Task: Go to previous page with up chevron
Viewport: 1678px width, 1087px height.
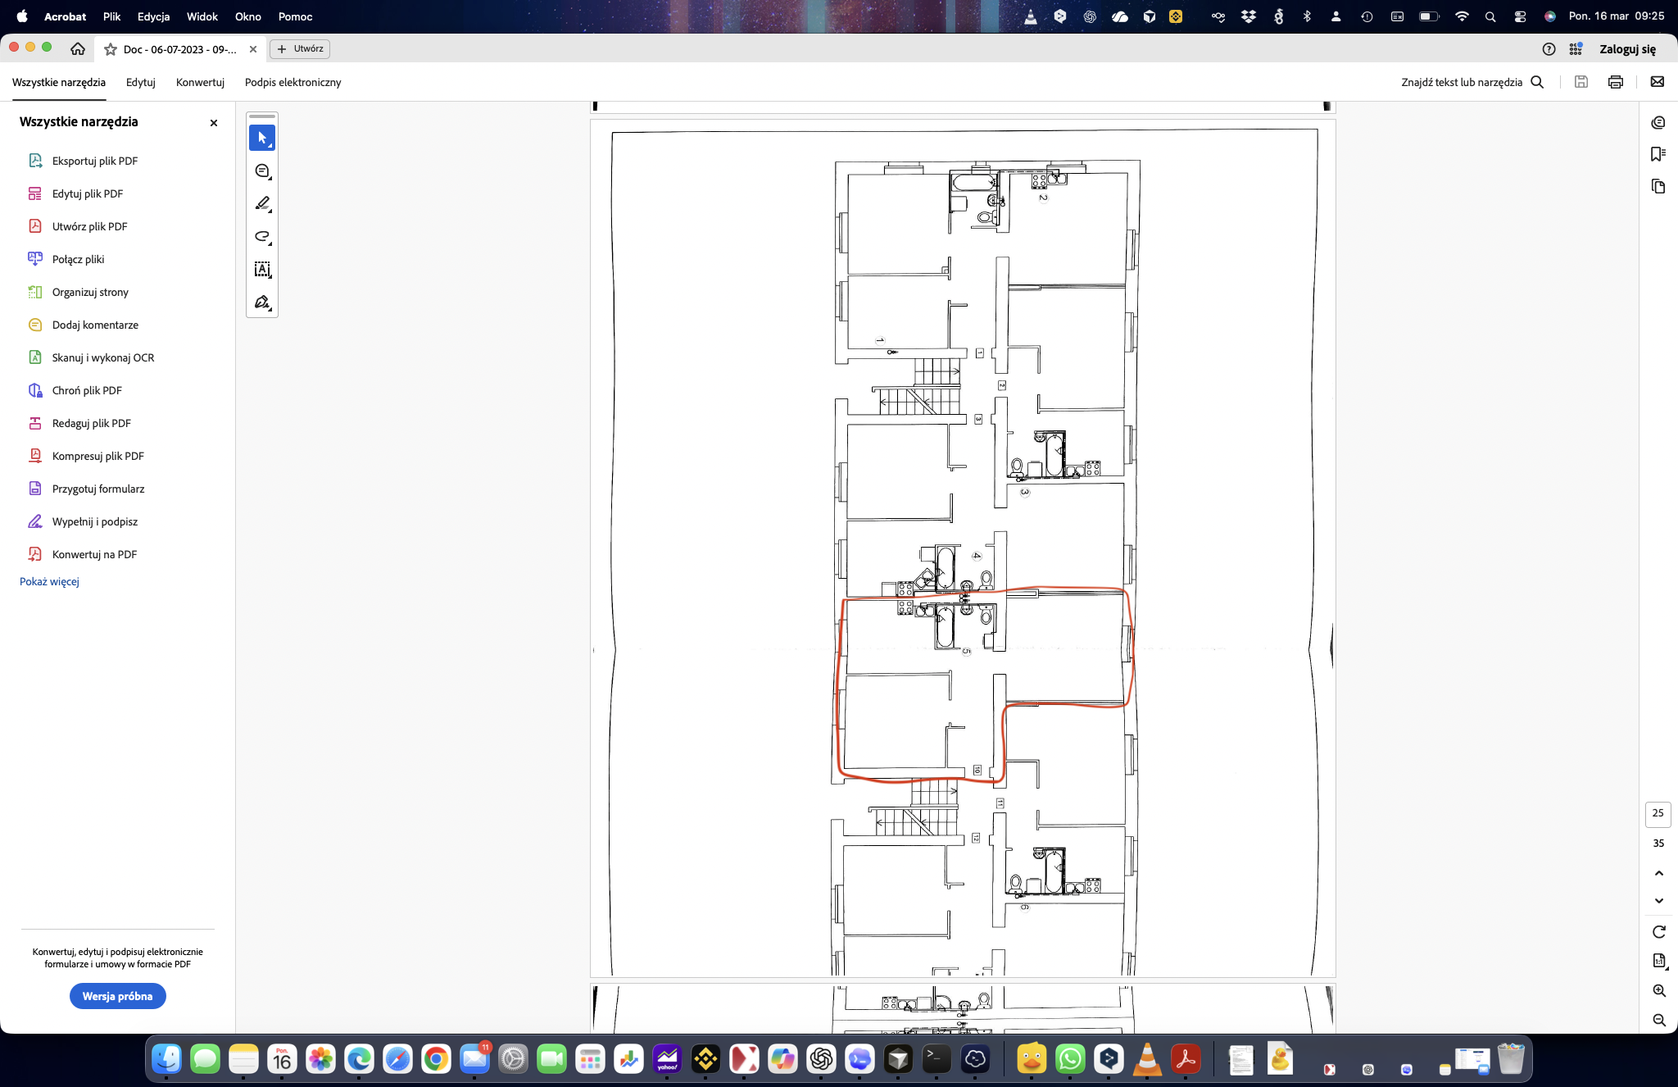Action: [x=1658, y=873]
